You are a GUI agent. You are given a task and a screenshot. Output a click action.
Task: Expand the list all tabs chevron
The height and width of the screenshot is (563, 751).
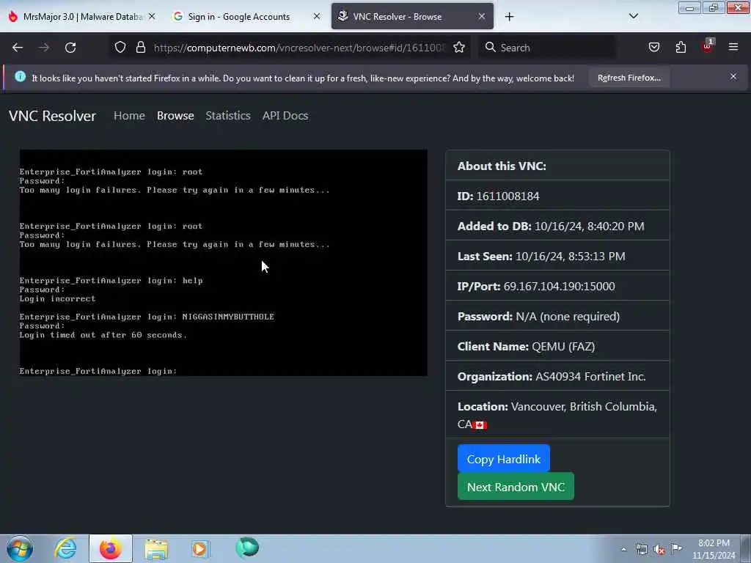pyautogui.click(x=633, y=16)
